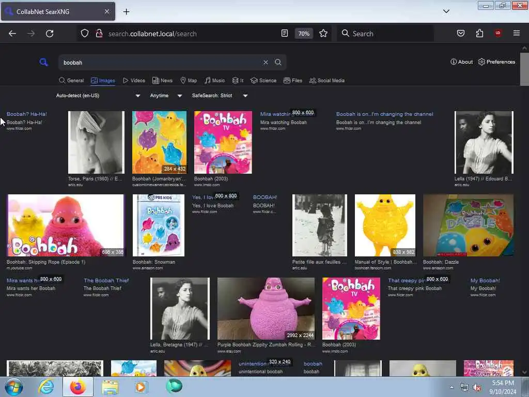Open Boohbah (Jomaribryan) 284 x 432 thumbnail

point(159,142)
